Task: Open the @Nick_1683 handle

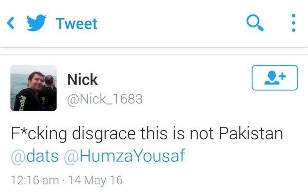Action: pos(105,99)
